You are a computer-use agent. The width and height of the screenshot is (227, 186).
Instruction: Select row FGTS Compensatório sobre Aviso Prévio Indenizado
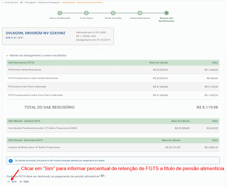113,95
